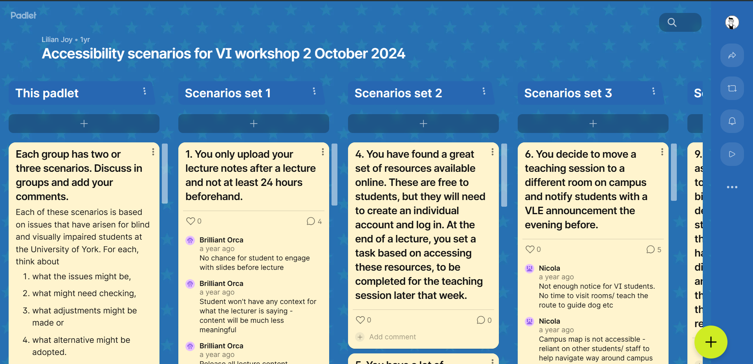Open the three-dot menu on scenario 6 post
The height and width of the screenshot is (364, 753).
click(x=662, y=152)
